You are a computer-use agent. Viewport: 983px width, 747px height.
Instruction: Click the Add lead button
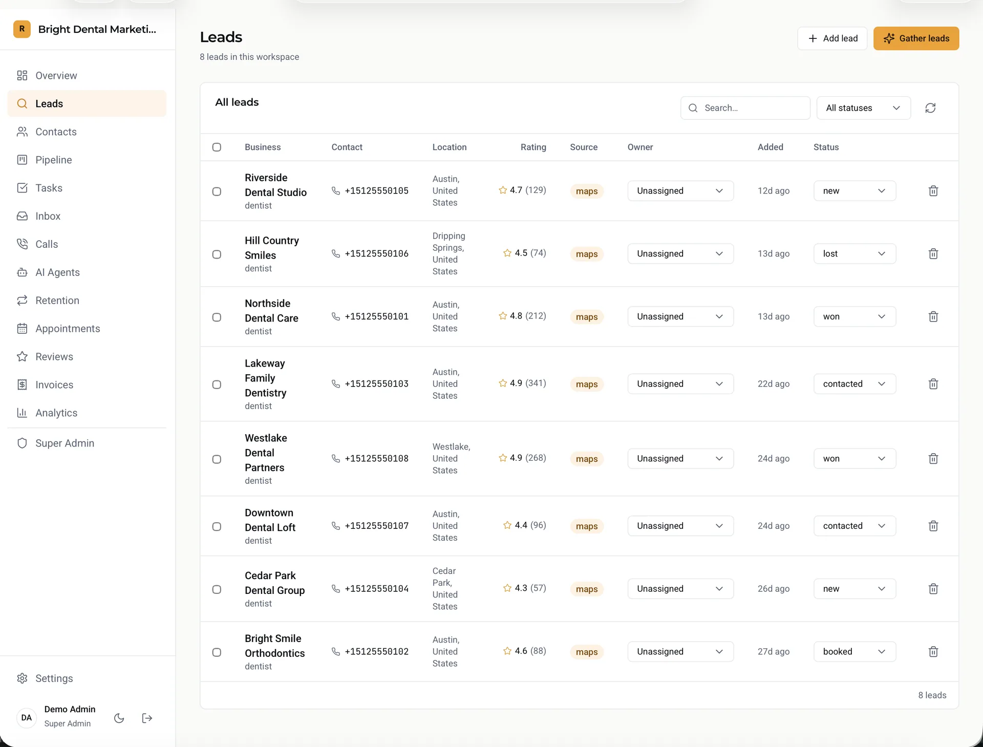[832, 38]
